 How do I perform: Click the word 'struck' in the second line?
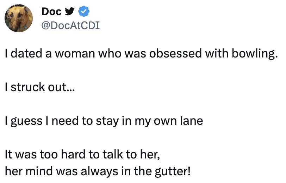tap(28, 87)
